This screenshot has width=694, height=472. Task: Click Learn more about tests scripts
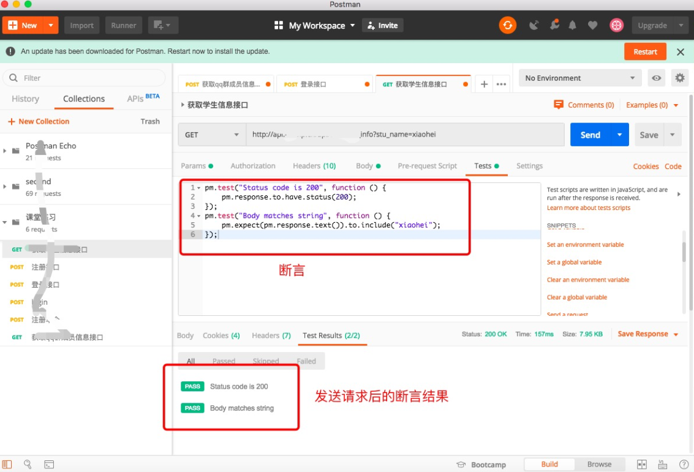(588, 208)
